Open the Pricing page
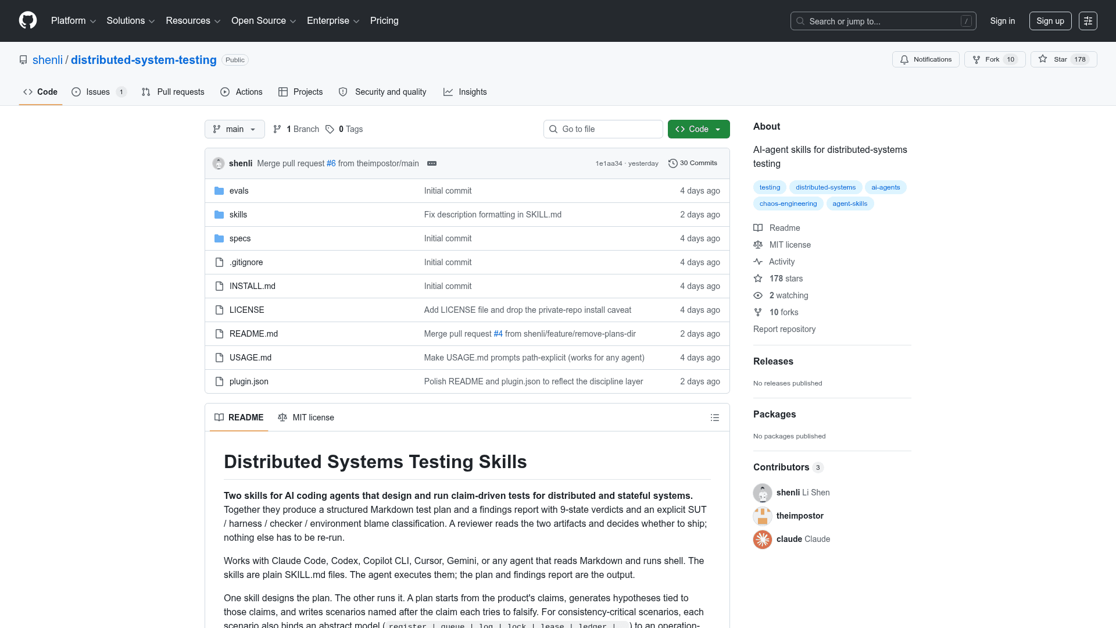 coord(384,20)
